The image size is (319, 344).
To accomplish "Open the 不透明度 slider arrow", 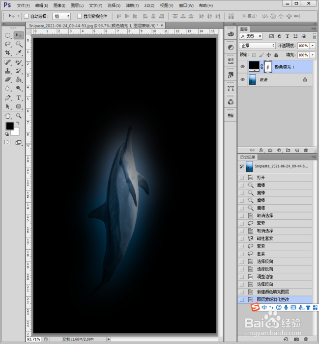I will coord(313,46).
